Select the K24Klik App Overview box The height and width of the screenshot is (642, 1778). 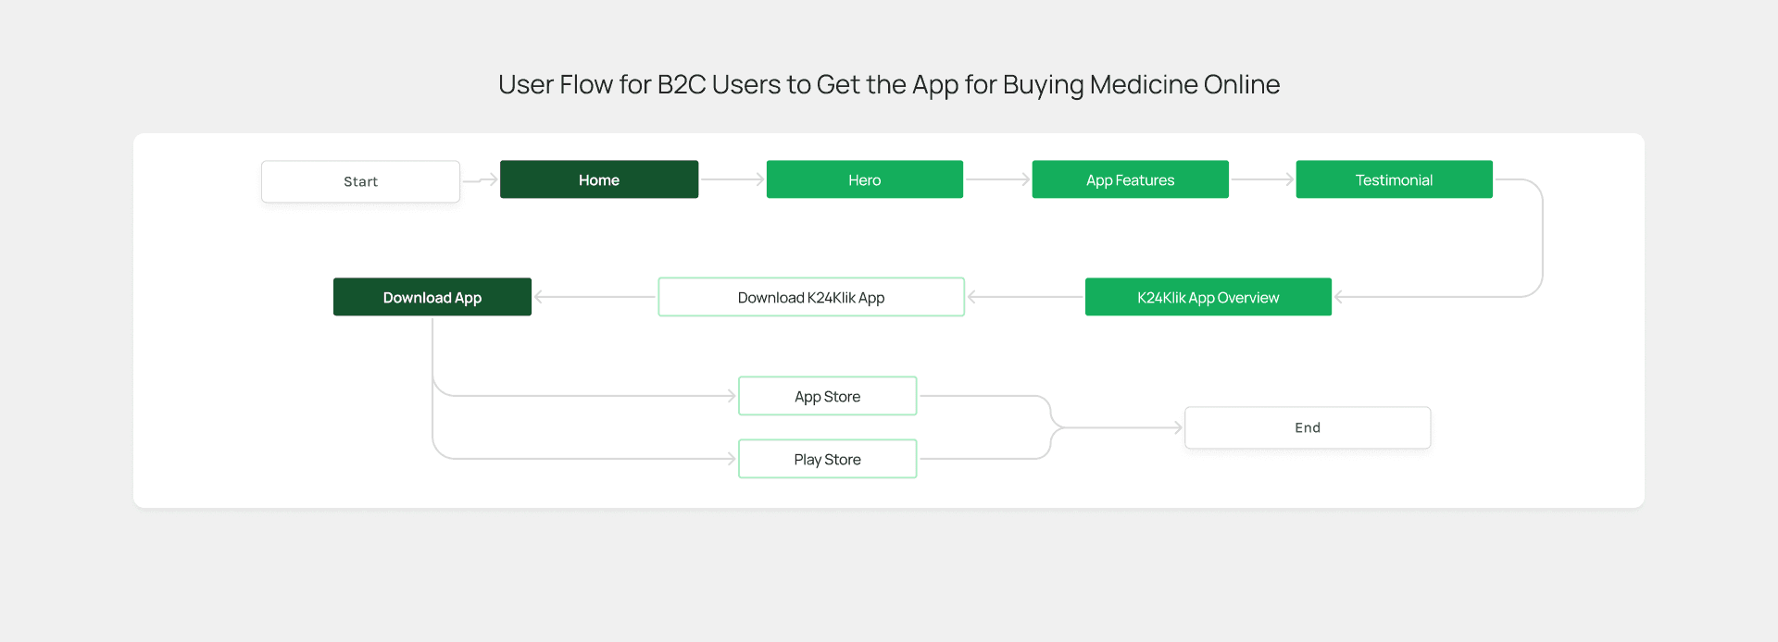coord(1208,297)
